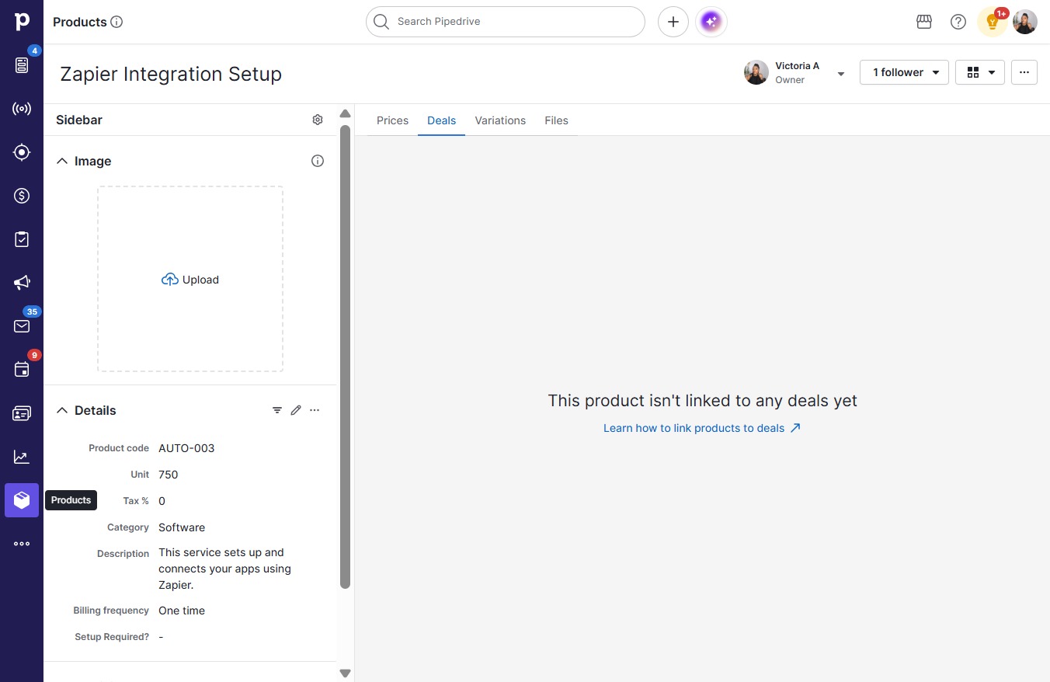
Task: Click the Zapier Integration Setup product title
Action: [171, 74]
